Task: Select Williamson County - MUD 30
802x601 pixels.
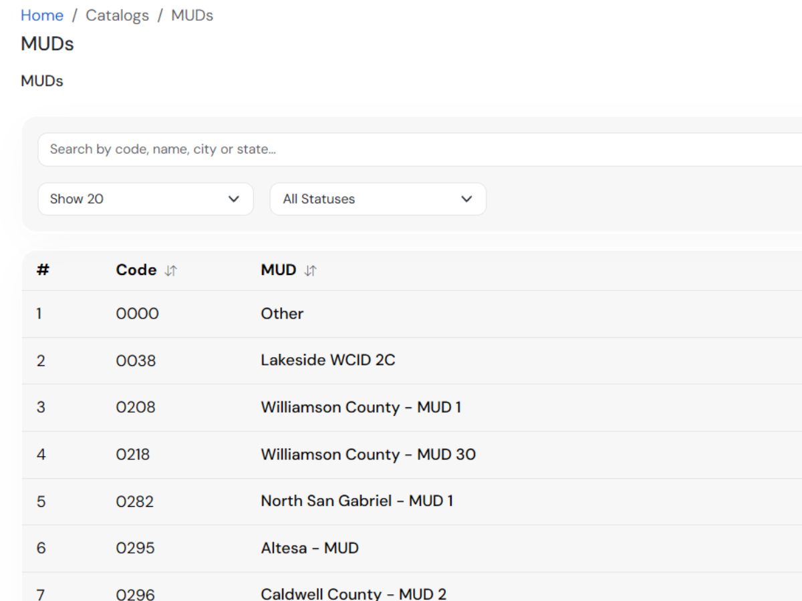Action: [412, 455]
